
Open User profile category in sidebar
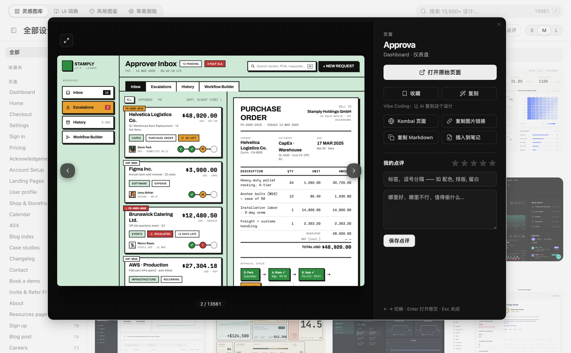[x=23, y=192]
